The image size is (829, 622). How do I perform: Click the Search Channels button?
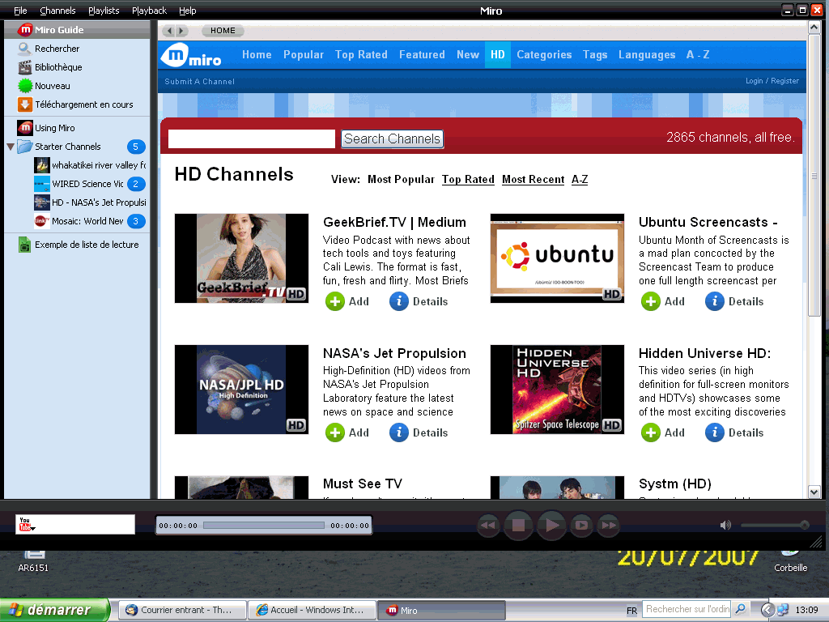click(392, 139)
